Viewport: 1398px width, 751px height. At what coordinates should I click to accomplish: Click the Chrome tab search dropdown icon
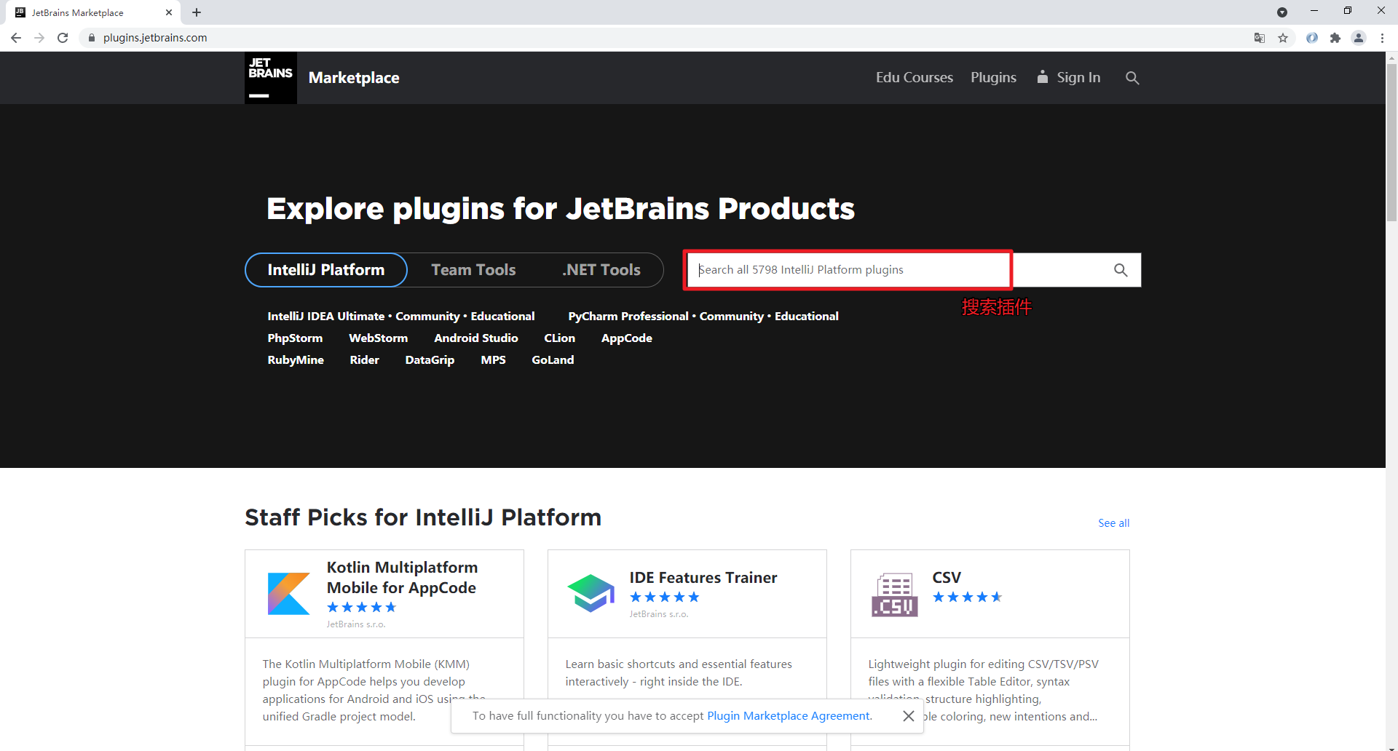click(1282, 12)
